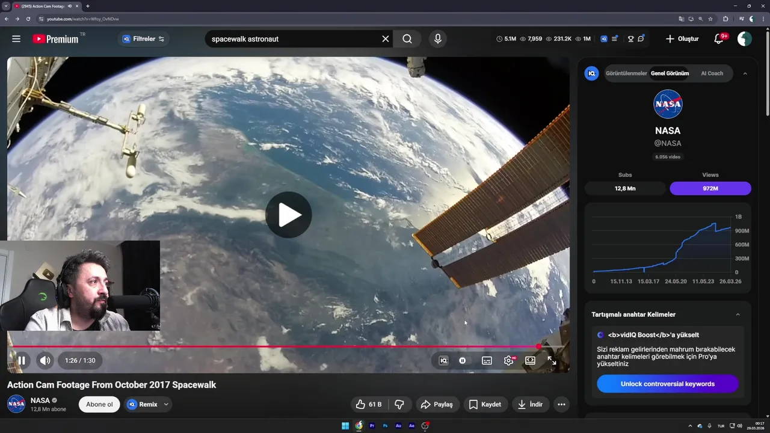Select the Views 972M stat pill
Image resolution: width=770 pixels, height=433 pixels.
tap(710, 188)
